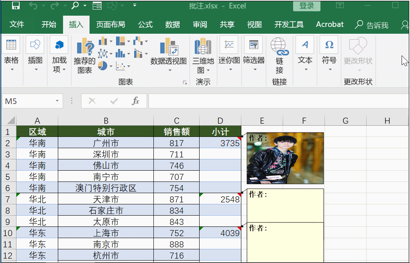
Task: Open the Sparklines group icon
Action: 229,45
